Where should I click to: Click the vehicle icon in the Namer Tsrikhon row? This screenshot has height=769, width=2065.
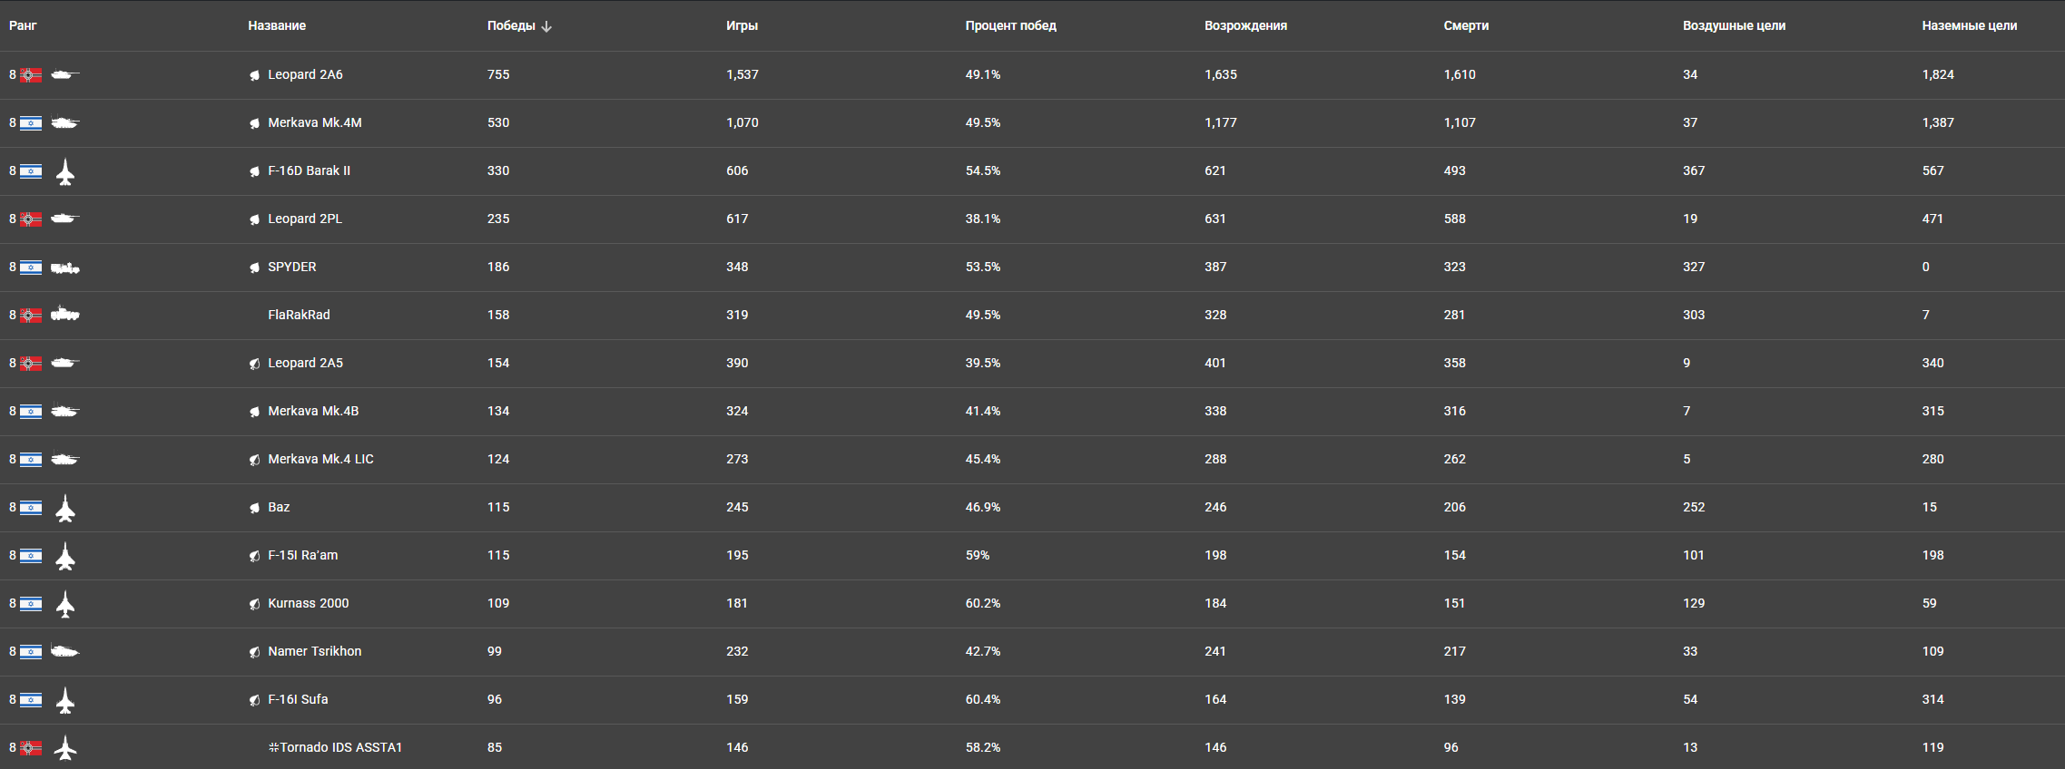65,651
